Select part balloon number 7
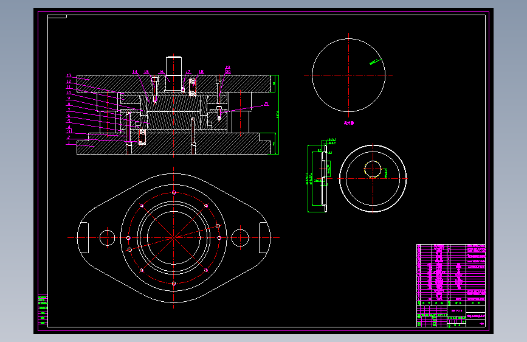This screenshot has height=342, width=527. pos(69,110)
